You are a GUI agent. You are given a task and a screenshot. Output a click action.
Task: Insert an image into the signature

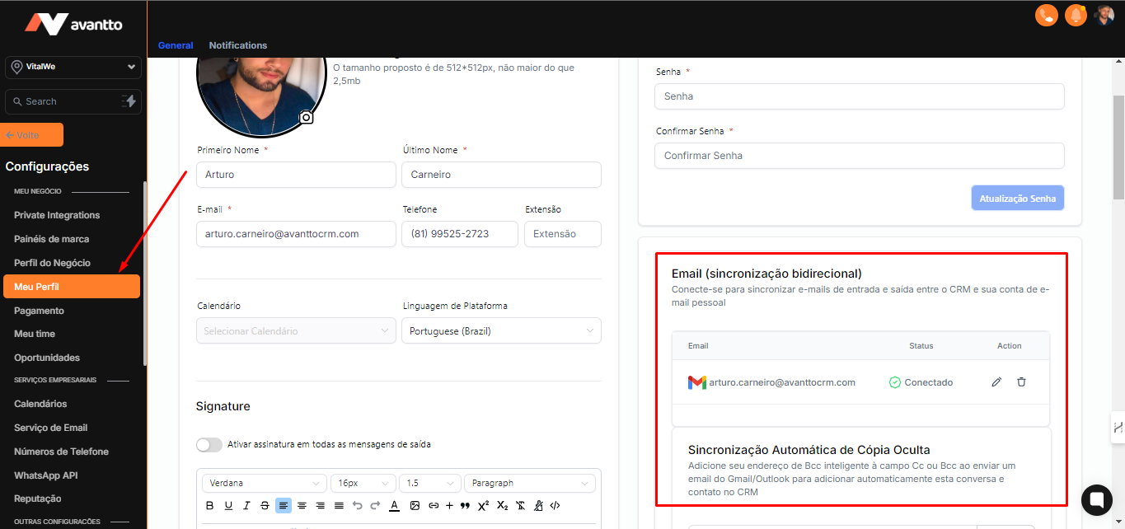point(415,506)
